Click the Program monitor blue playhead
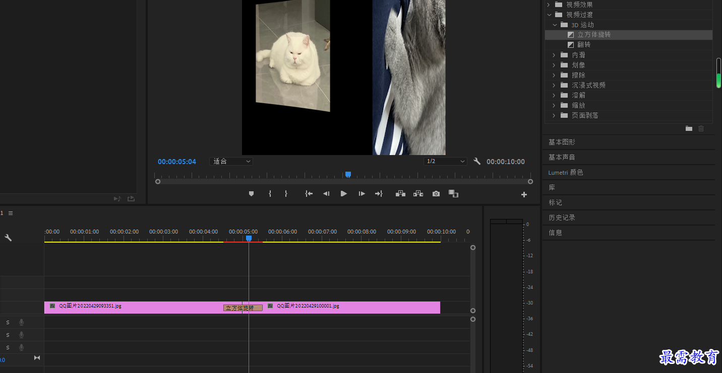Viewport: 722px width, 373px height. (x=348, y=175)
